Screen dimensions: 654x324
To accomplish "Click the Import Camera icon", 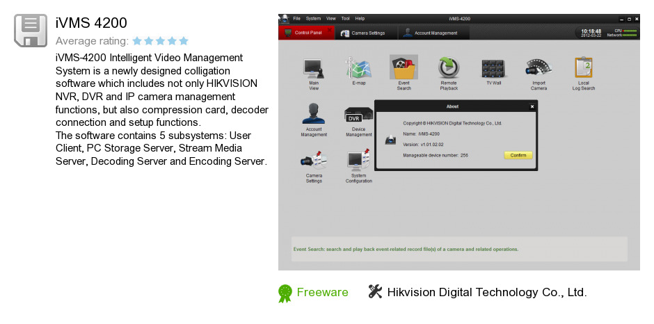I will (x=539, y=69).
